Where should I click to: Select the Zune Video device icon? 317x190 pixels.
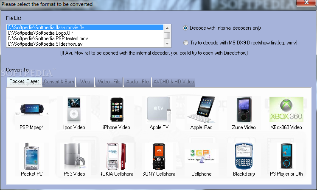(244, 110)
